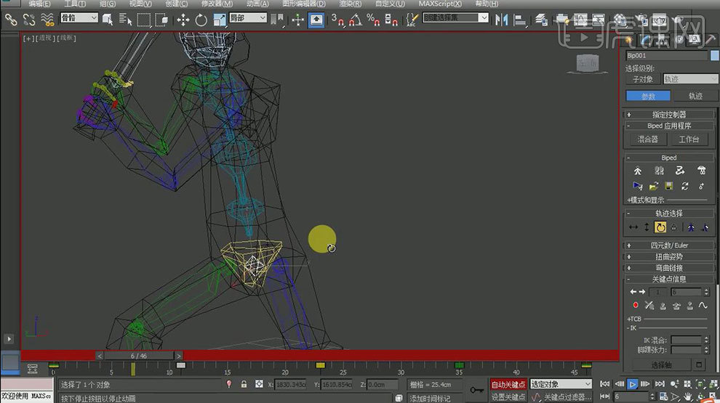Activate the Select Object tool
This screenshot has width=720, height=403.
[x=108, y=20]
